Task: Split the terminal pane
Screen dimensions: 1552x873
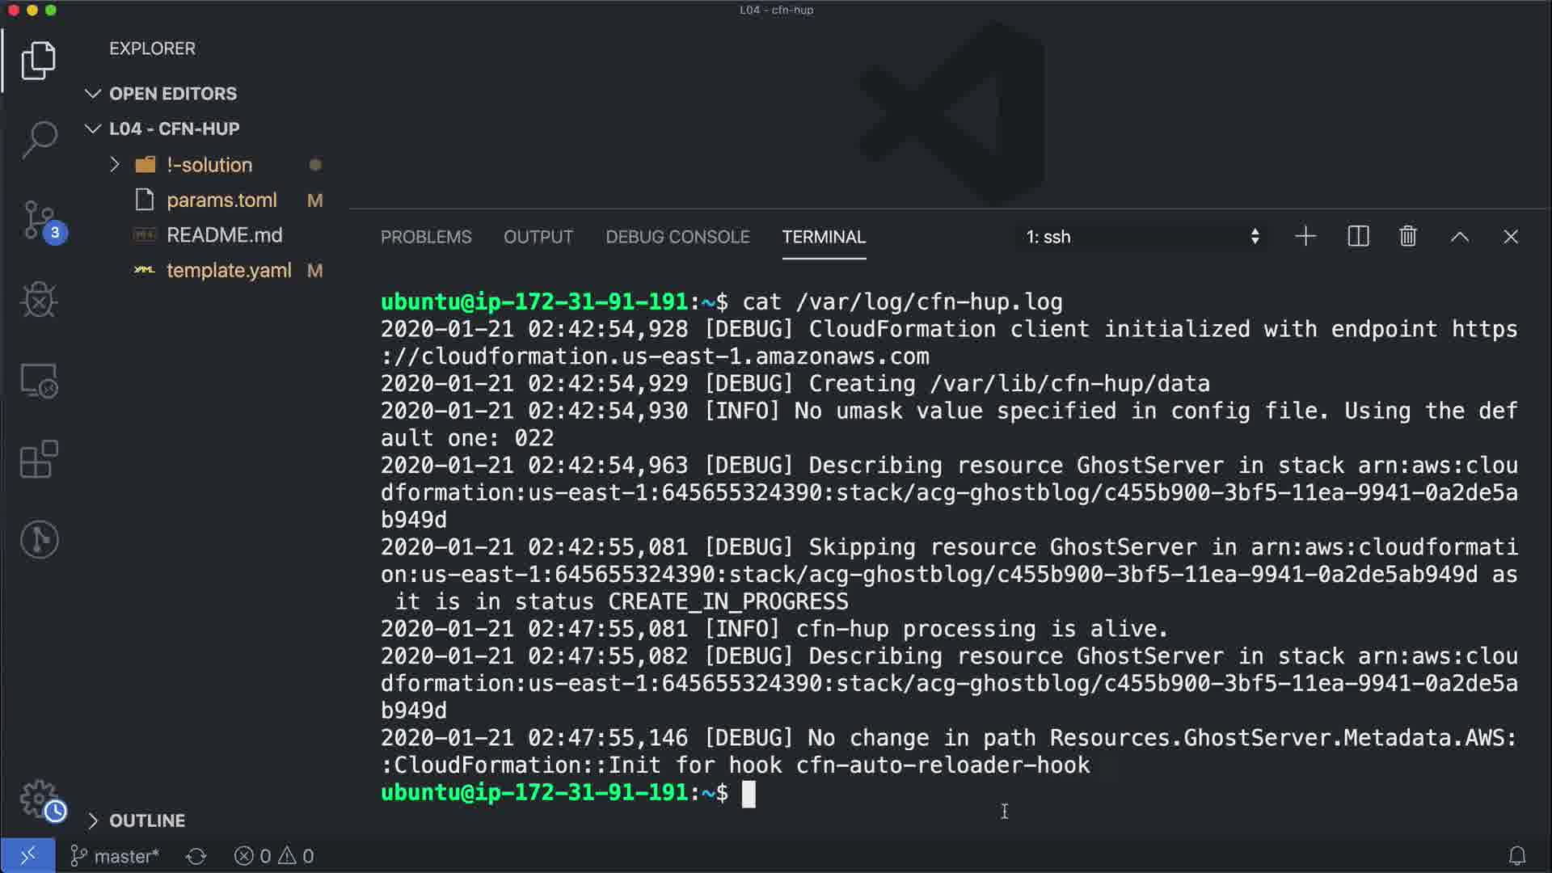Action: tap(1358, 237)
